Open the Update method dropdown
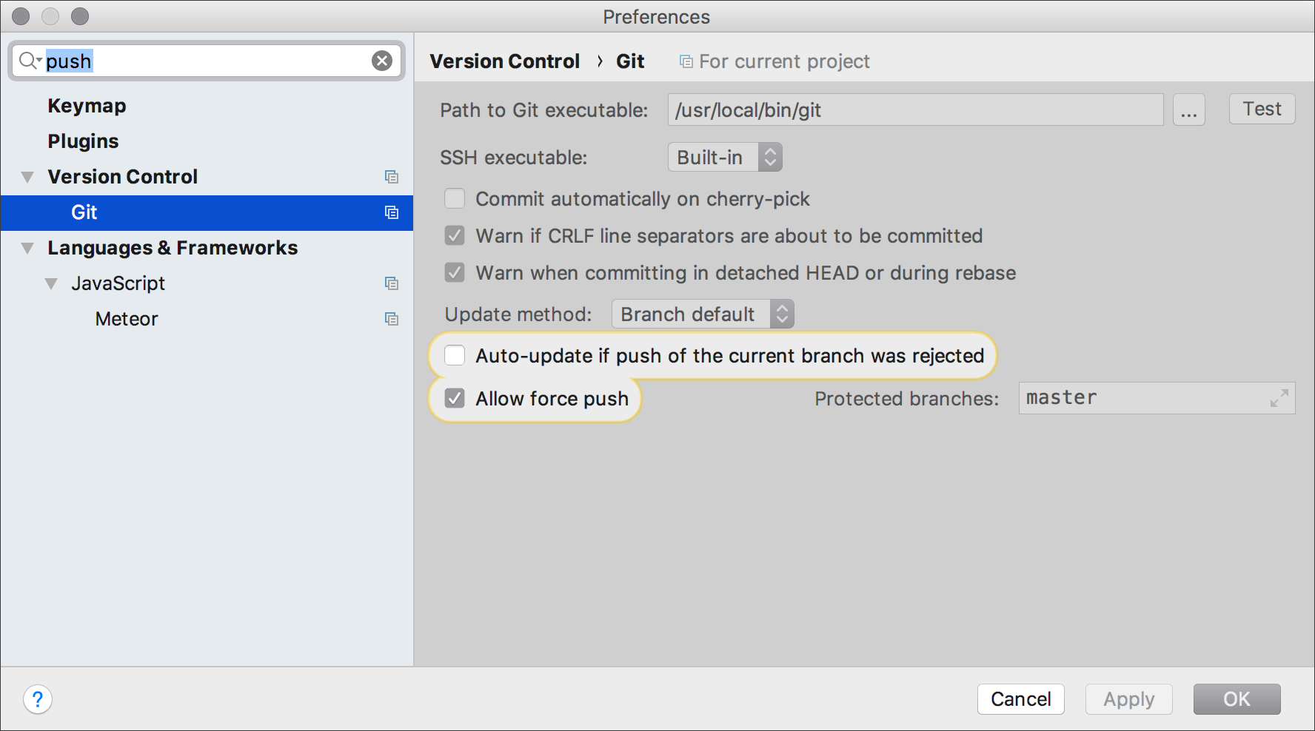This screenshot has height=731, width=1315. click(703, 314)
